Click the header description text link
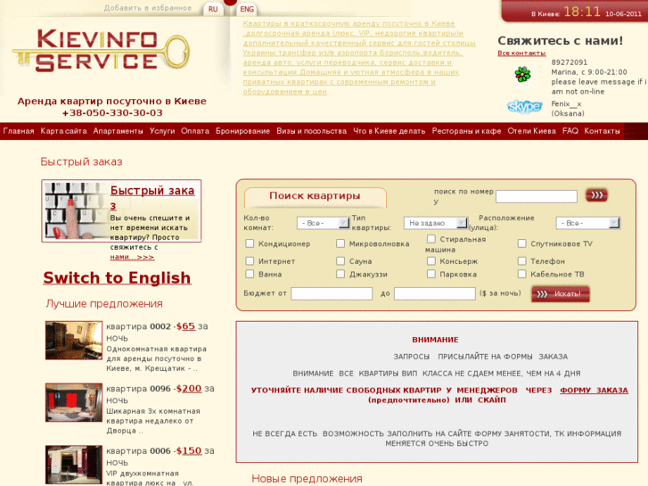This screenshot has width=648, height=486. coord(359,57)
